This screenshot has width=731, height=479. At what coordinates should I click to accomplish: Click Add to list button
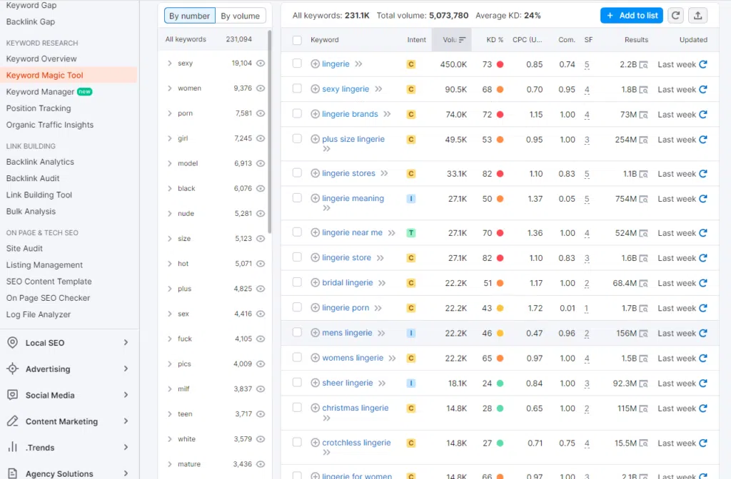pyautogui.click(x=631, y=16)
